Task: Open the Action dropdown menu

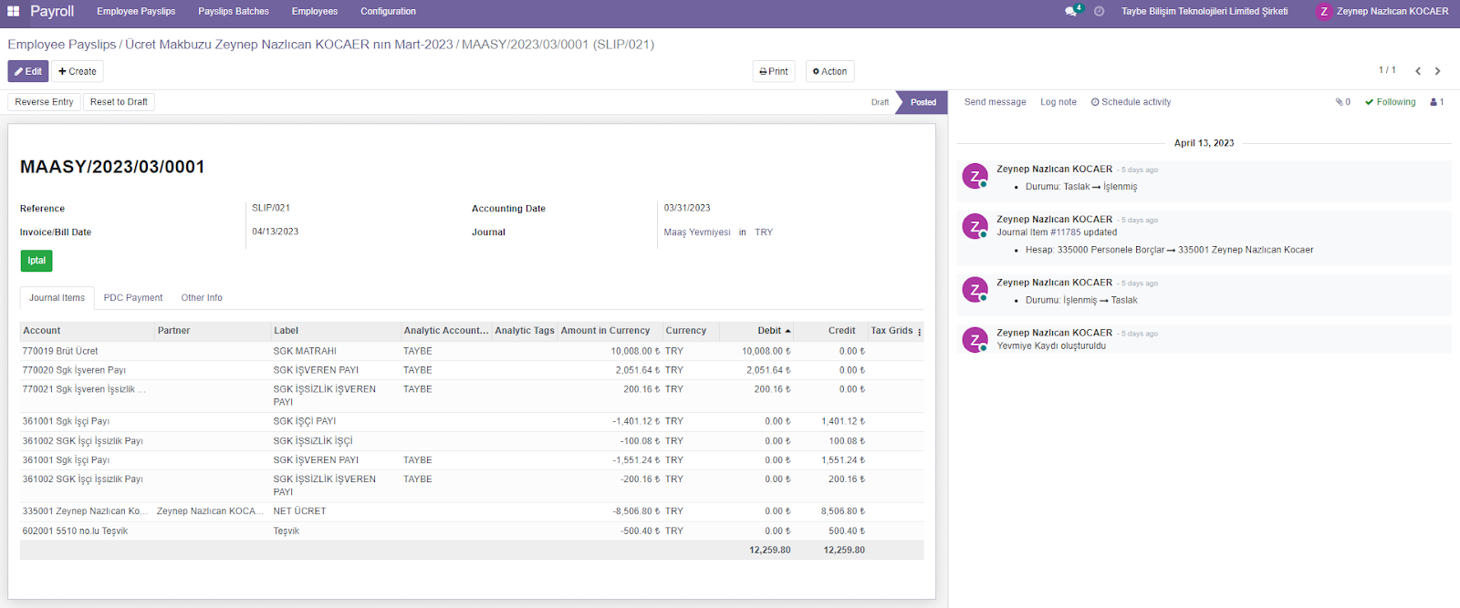Action: [x=829, y=71]
